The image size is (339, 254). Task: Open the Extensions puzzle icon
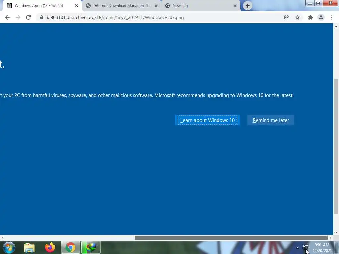(311, 17)
